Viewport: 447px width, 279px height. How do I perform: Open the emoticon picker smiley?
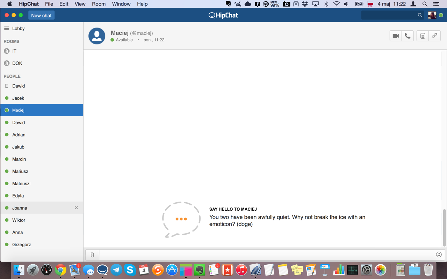(439, 255)
